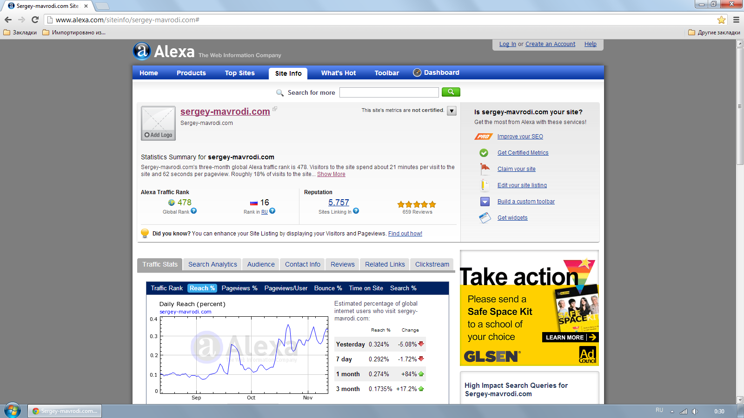Open the Закладки bookmarks folder

[20, 33]
